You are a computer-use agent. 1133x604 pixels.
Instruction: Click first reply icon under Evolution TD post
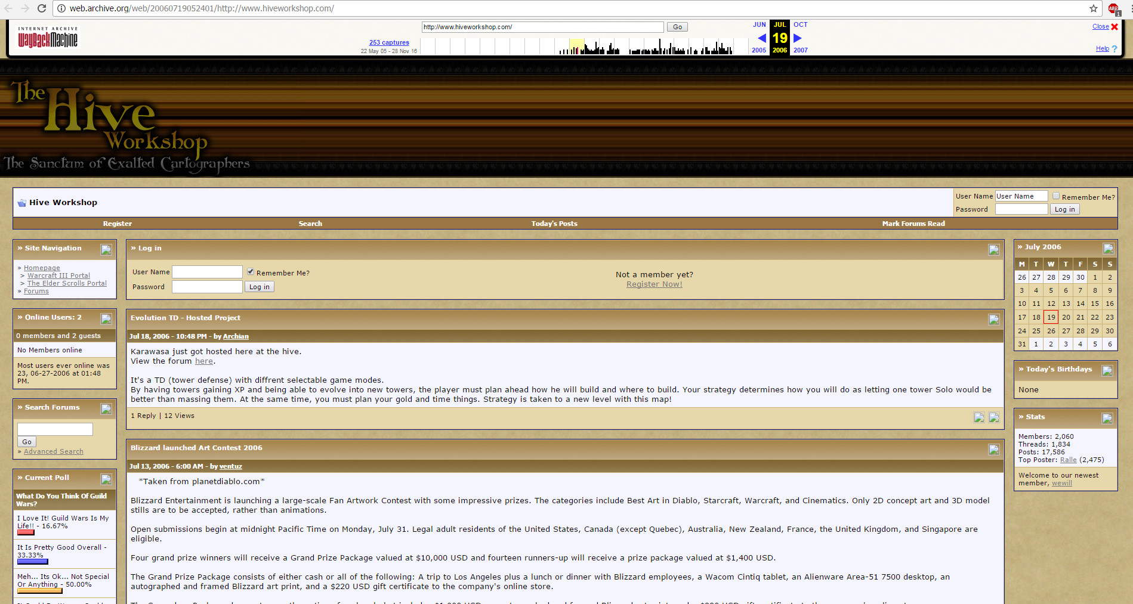979,417
